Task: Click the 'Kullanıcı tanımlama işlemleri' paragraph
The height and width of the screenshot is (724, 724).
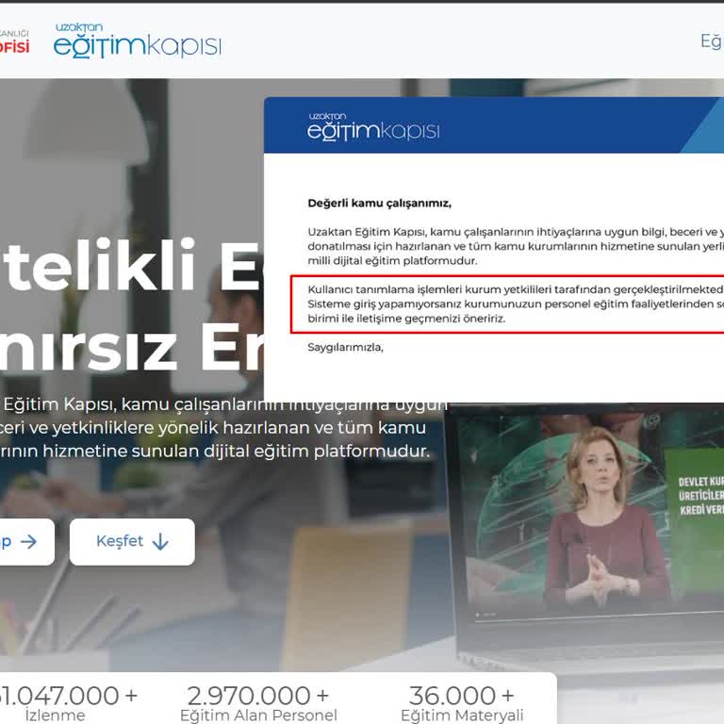Action: tap(516, 304)
